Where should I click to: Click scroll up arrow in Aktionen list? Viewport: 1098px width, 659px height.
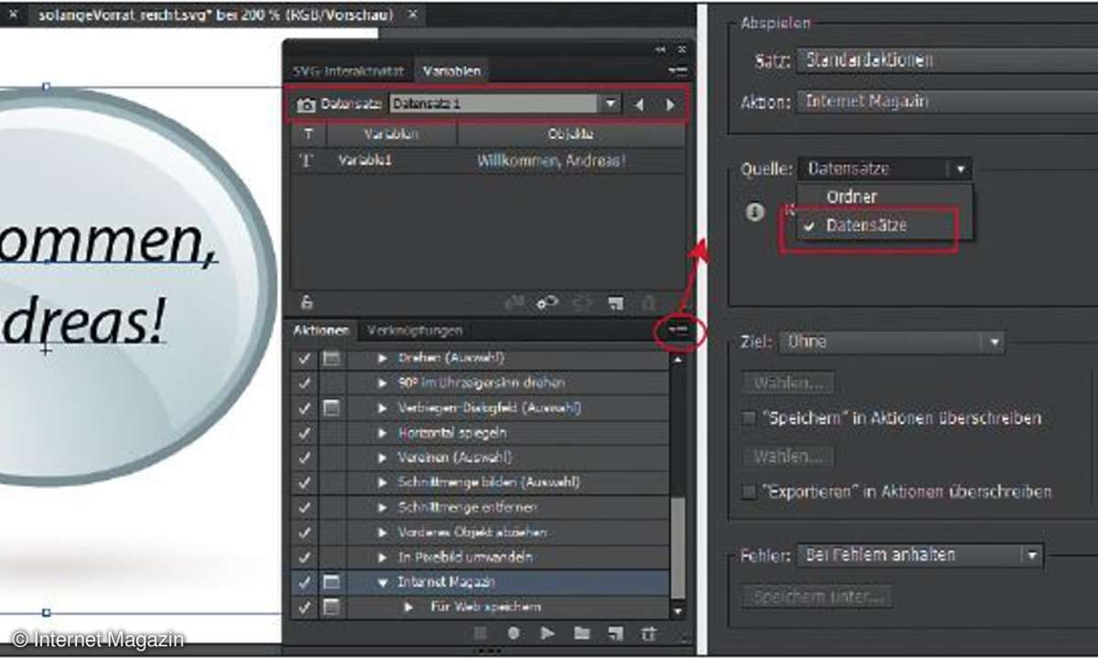click(x=677, y=360)
